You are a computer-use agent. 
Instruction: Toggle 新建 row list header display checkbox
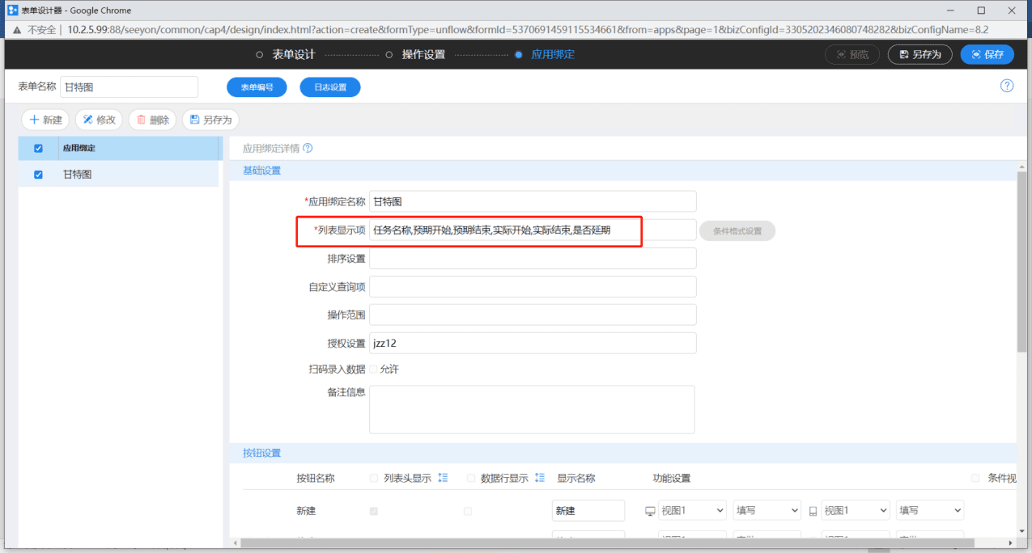[x=374, y=511]
